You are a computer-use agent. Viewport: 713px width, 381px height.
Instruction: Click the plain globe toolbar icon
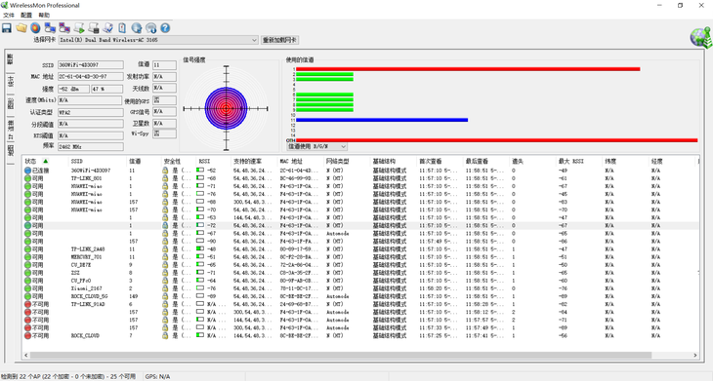click(x=137, y=28)
